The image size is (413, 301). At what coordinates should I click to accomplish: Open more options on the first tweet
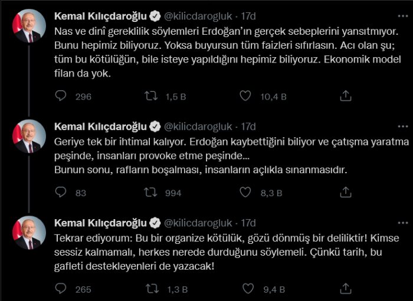point(402,14)
